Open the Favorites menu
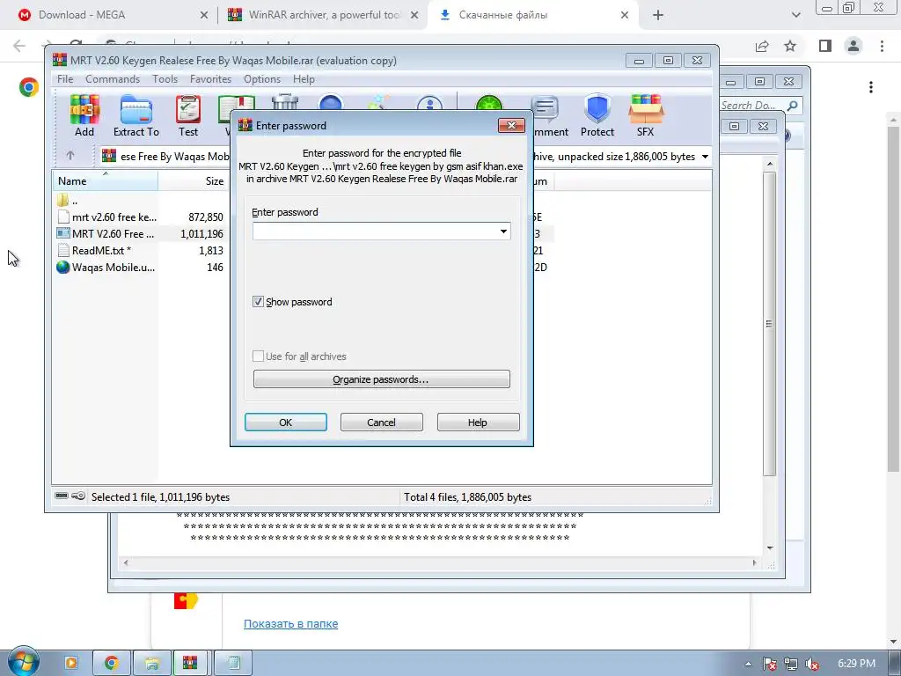This screenshot has width=901, height=676. coord(210,79)
